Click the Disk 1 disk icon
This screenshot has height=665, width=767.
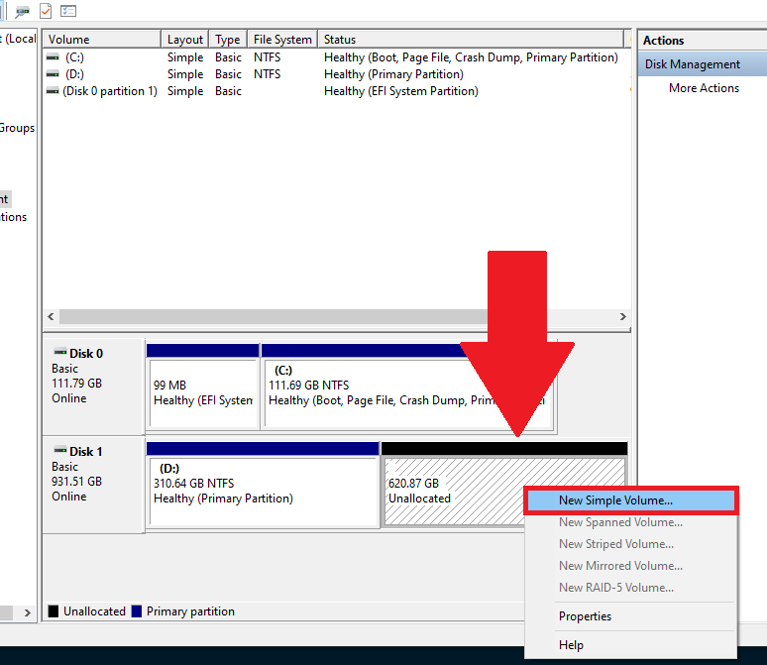(60, 451)
